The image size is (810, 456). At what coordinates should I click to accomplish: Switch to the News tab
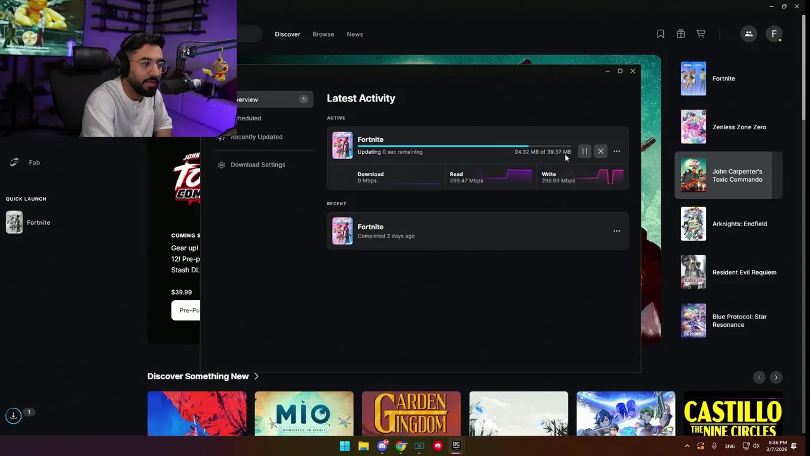[355, 34]
